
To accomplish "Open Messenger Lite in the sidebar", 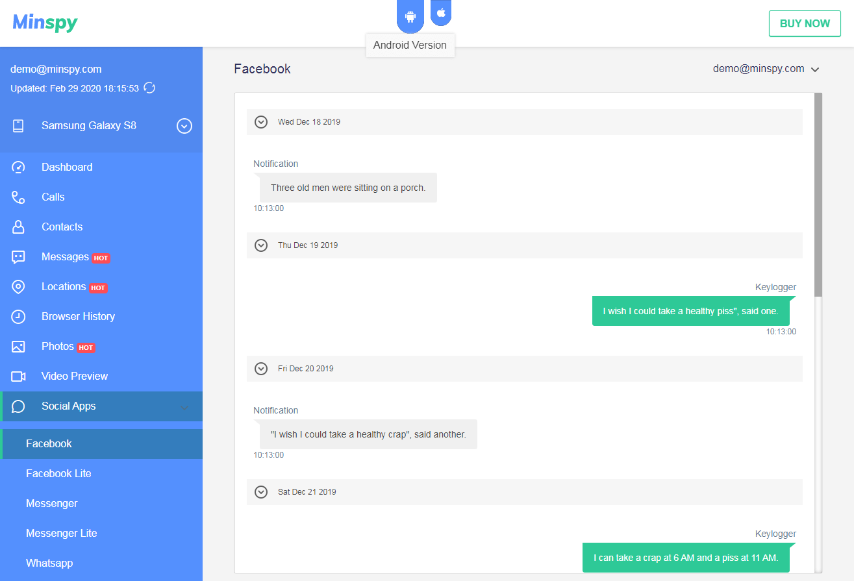I will click(x=62, y=534).
